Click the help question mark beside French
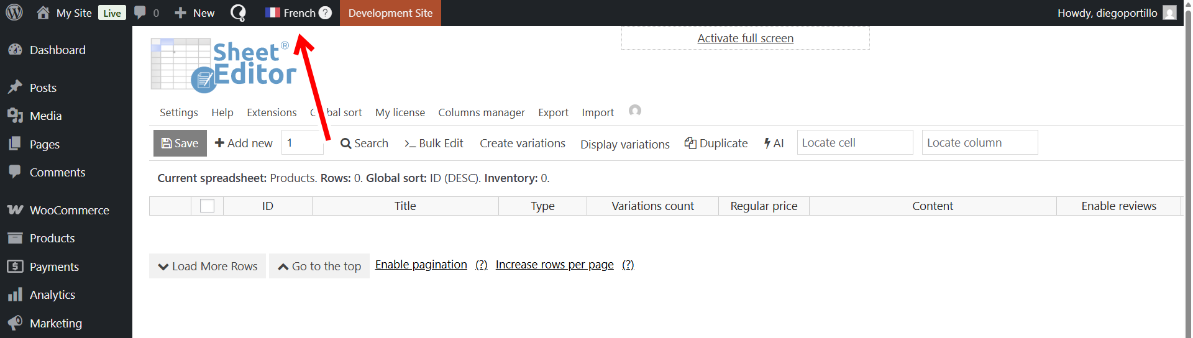Image resolution: width=1193 pixels, height=338 pixels. pyautogui.click(x=325, y=13)
